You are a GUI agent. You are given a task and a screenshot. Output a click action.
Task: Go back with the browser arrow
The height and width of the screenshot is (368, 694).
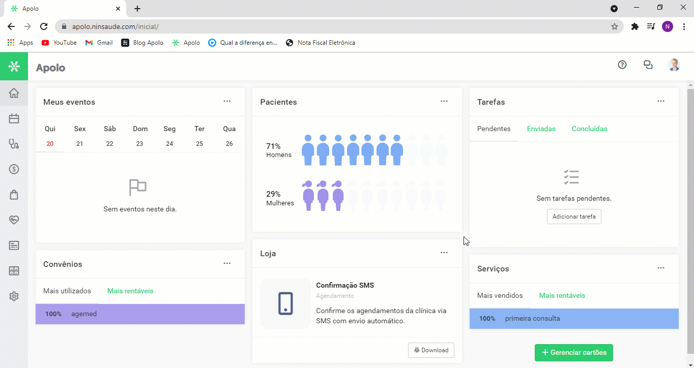11,26
